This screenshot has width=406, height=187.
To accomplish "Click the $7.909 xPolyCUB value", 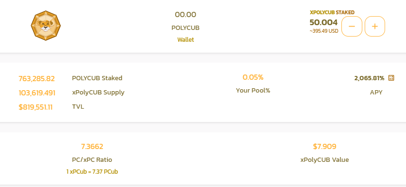I will [x=325, y=147].
